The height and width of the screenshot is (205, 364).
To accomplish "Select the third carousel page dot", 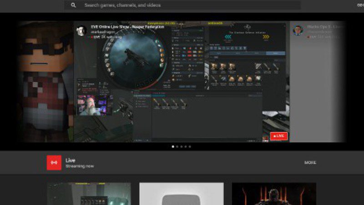I will [181, 147].
